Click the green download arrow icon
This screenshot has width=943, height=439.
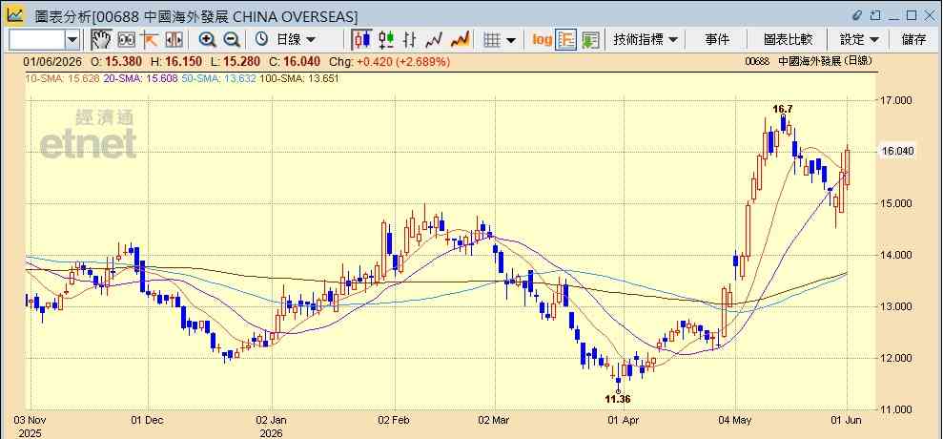tap(590, 40)
